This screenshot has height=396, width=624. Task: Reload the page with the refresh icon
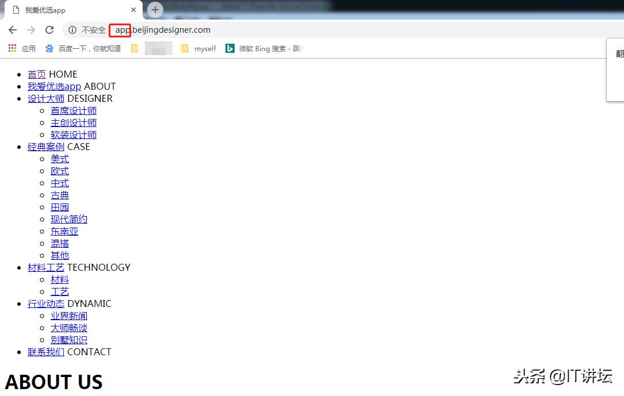[x=49, y=30]
